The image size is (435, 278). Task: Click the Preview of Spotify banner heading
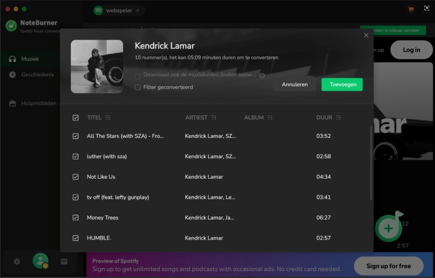pyautogui.click(x=116, y=261)
